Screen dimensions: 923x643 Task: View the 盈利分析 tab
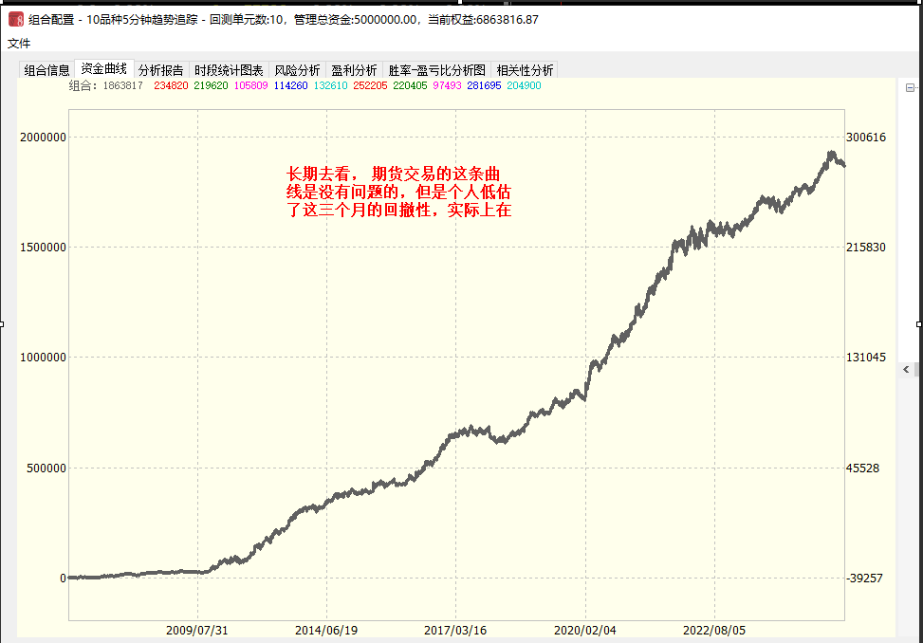354,70
